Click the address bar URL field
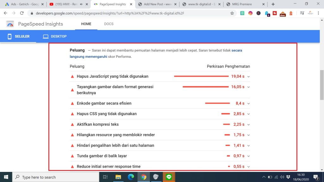The width and height of the screenshot is (324, 182). coord(127,13)
